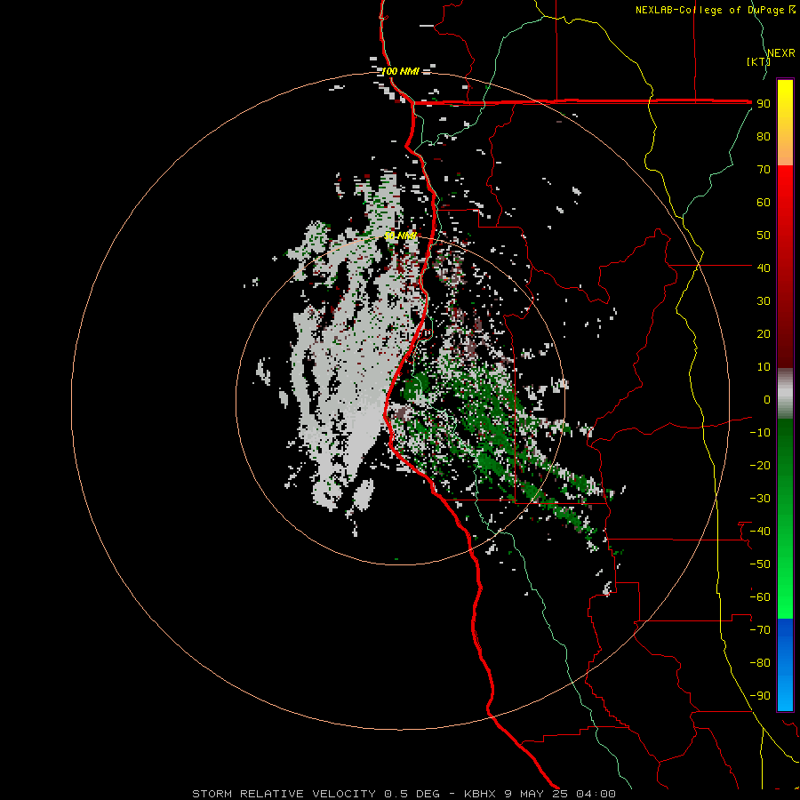Screen dimensions: 800x800
Task: Click the KBHX station identifier in caption
Action: (x=480, y=794)
